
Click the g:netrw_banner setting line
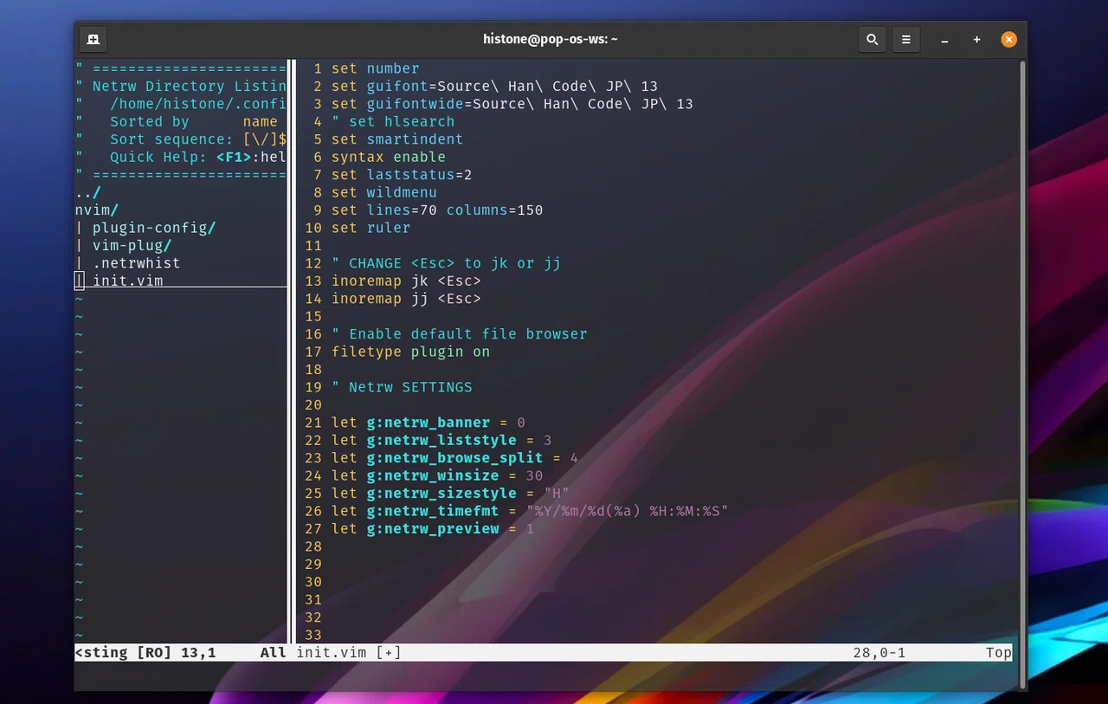428,423
